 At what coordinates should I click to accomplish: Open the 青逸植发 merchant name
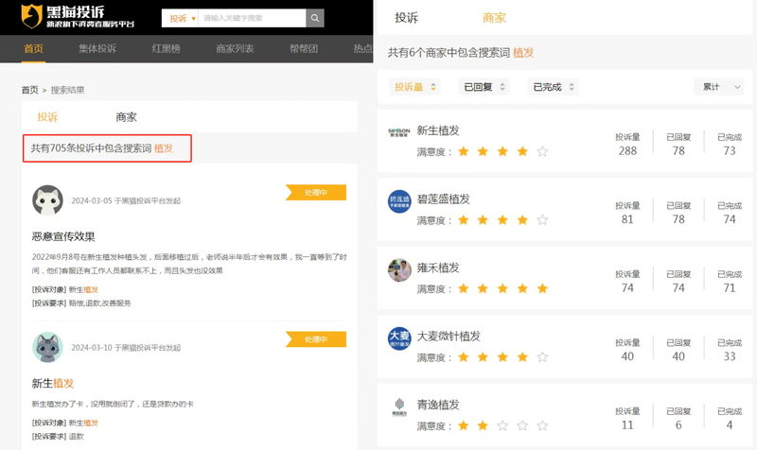(x=438, y=405)
